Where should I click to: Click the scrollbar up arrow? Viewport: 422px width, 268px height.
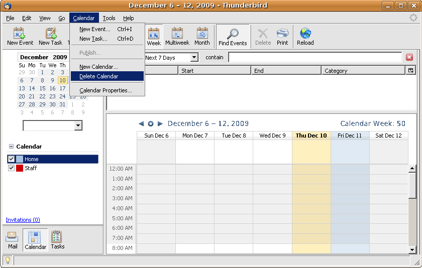click(x=412, y=169)
